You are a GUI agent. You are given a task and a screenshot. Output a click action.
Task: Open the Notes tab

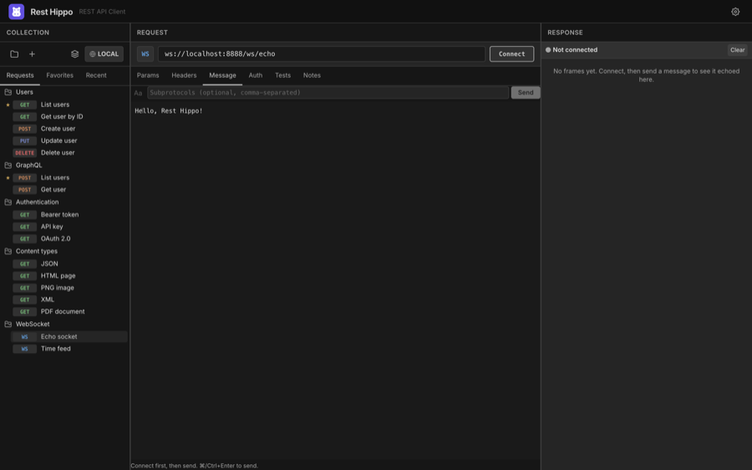312,75
